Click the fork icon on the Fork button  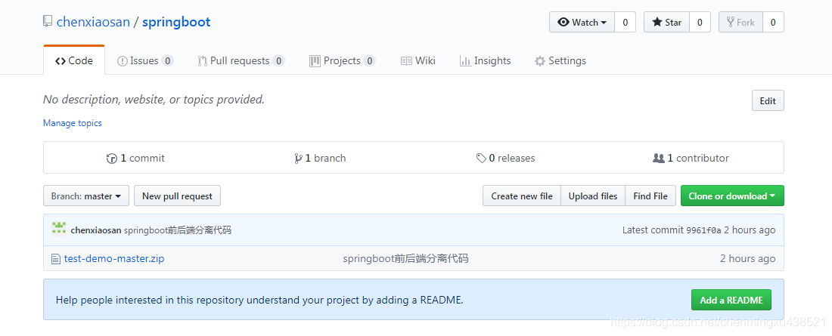click(x=731, y=22)
